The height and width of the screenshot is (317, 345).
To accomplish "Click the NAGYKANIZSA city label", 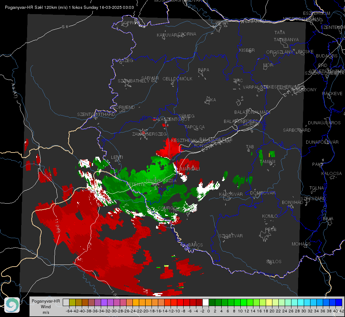I will click(161, 181).
